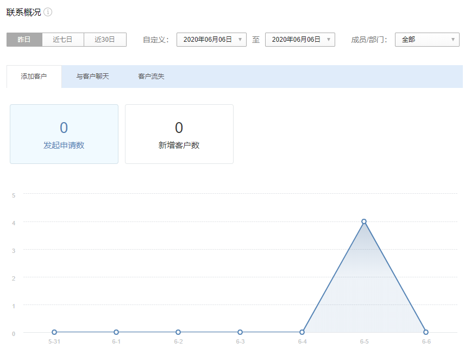Click the 6-4 x-axis label
The width and height of the screenshot is (471, 349).
[x=302, y=341]
